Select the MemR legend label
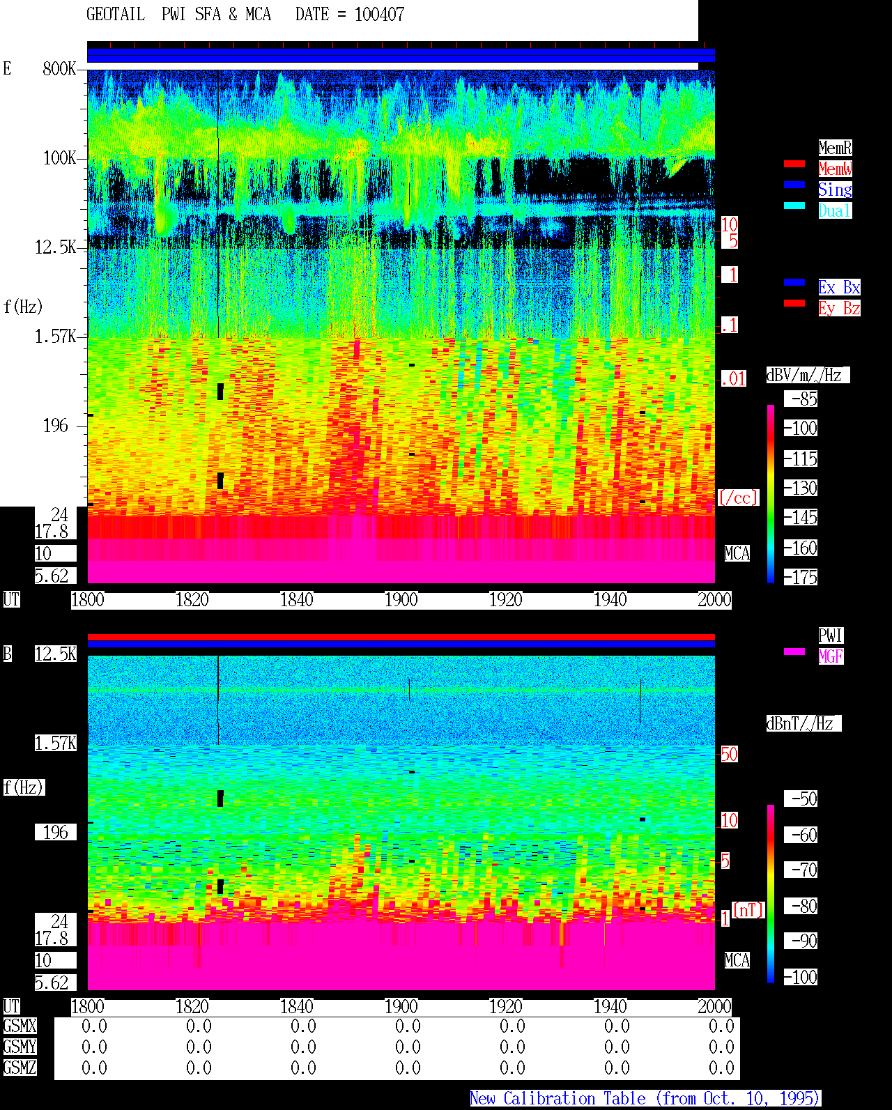 pyautogui.click(x=835, y=148)
